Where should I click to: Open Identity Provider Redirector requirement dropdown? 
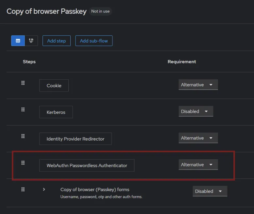coord(198,138)
